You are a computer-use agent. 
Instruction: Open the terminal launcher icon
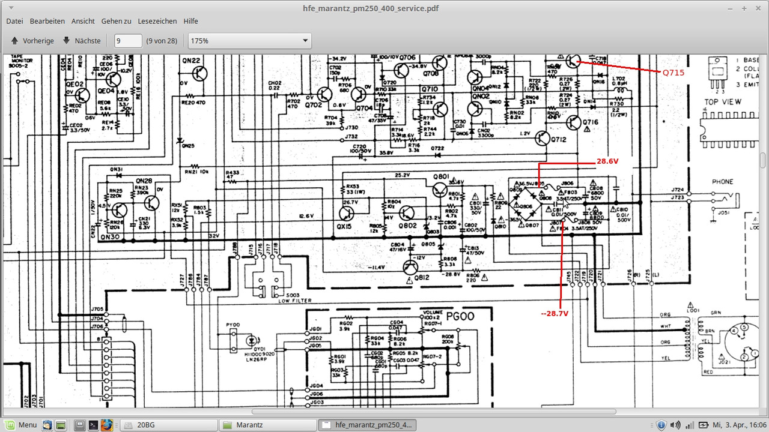pyautogui.click(x=93, y=425)
